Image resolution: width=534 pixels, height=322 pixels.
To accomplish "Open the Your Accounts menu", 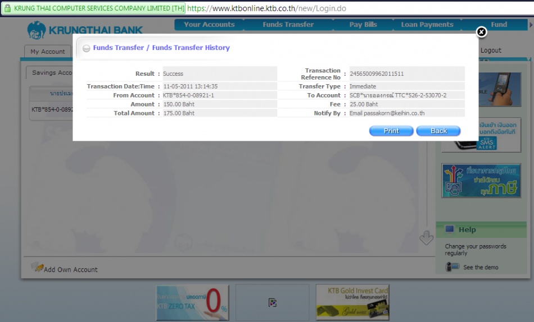I will click(209, 25).
